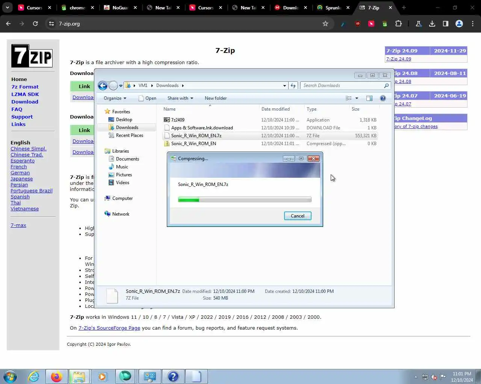Open Firefox from taskbar

coord(56,376)
